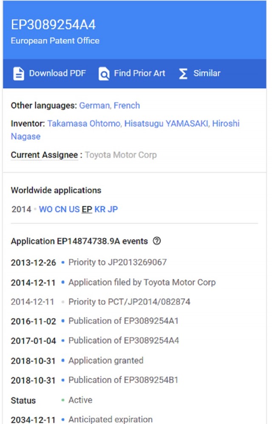Click the Active status value
The width and height of the screenshot is (272, 424).
click(80, 400)
